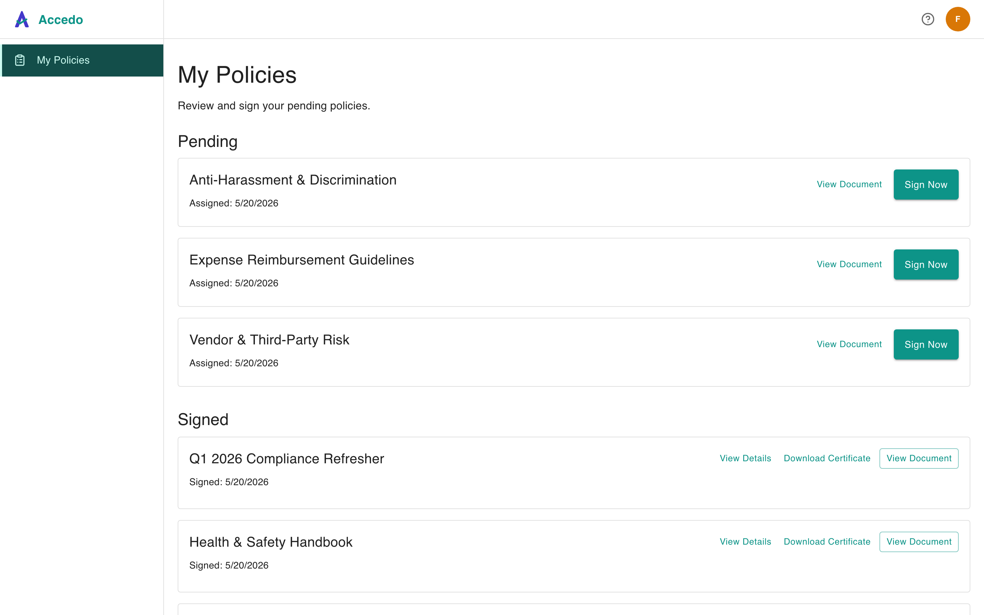Select My Policies in the sidebar
The height and width of the screenshot is (615, 984).
point(83,60)
